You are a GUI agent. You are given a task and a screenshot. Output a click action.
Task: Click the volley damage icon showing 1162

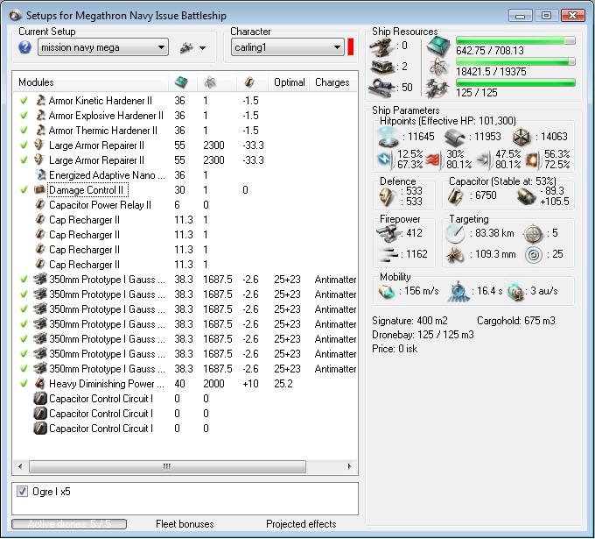coord(388,255)
